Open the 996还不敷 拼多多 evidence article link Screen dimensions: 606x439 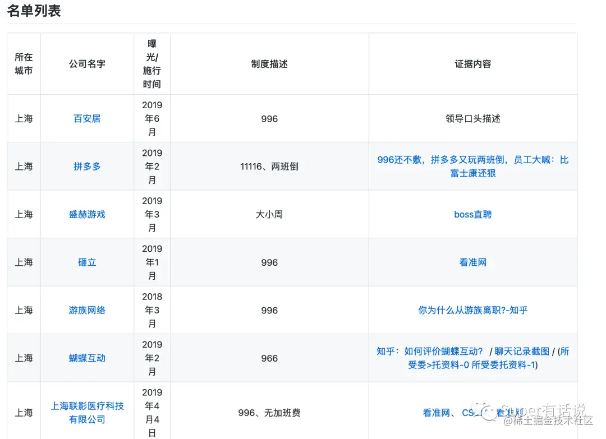tap(472, 167)
